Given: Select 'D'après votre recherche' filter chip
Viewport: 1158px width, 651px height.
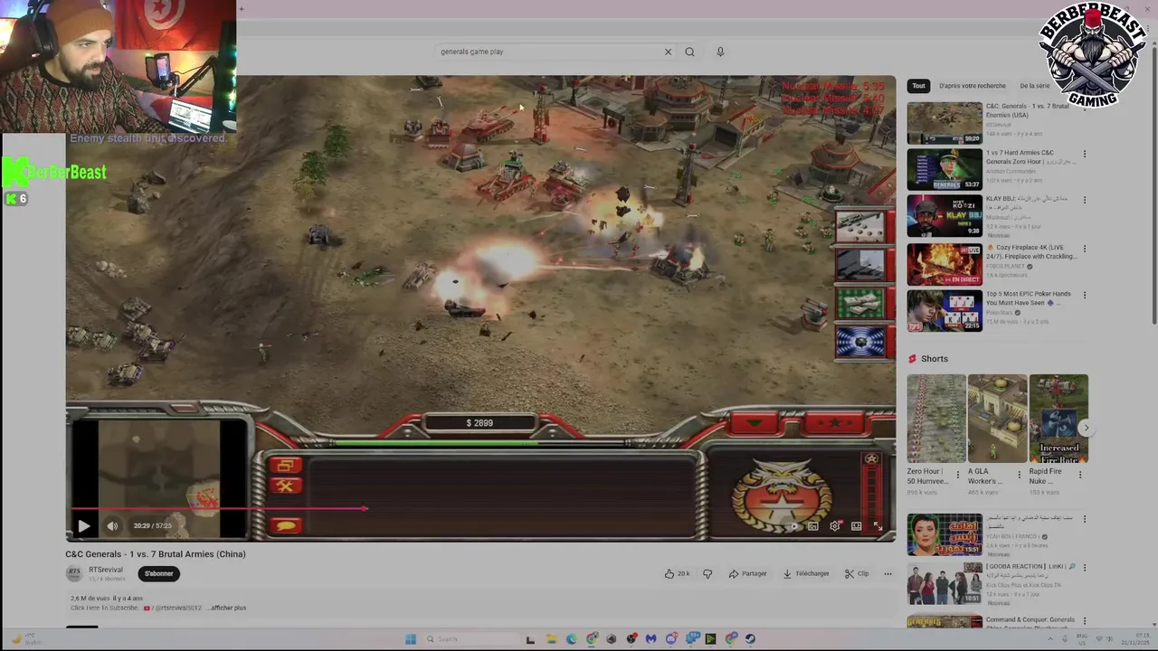Looking at the screenshot, I should [x=973, y=86].
